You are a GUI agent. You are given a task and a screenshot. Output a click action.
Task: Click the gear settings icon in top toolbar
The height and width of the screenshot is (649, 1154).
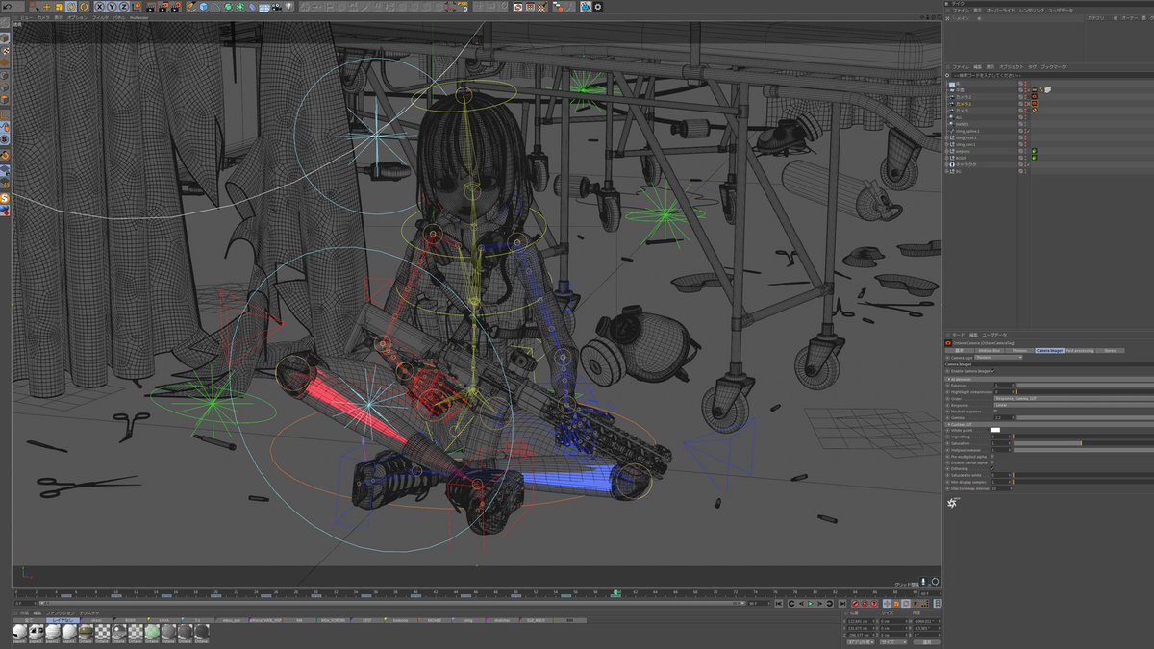[x=597, y=7]
